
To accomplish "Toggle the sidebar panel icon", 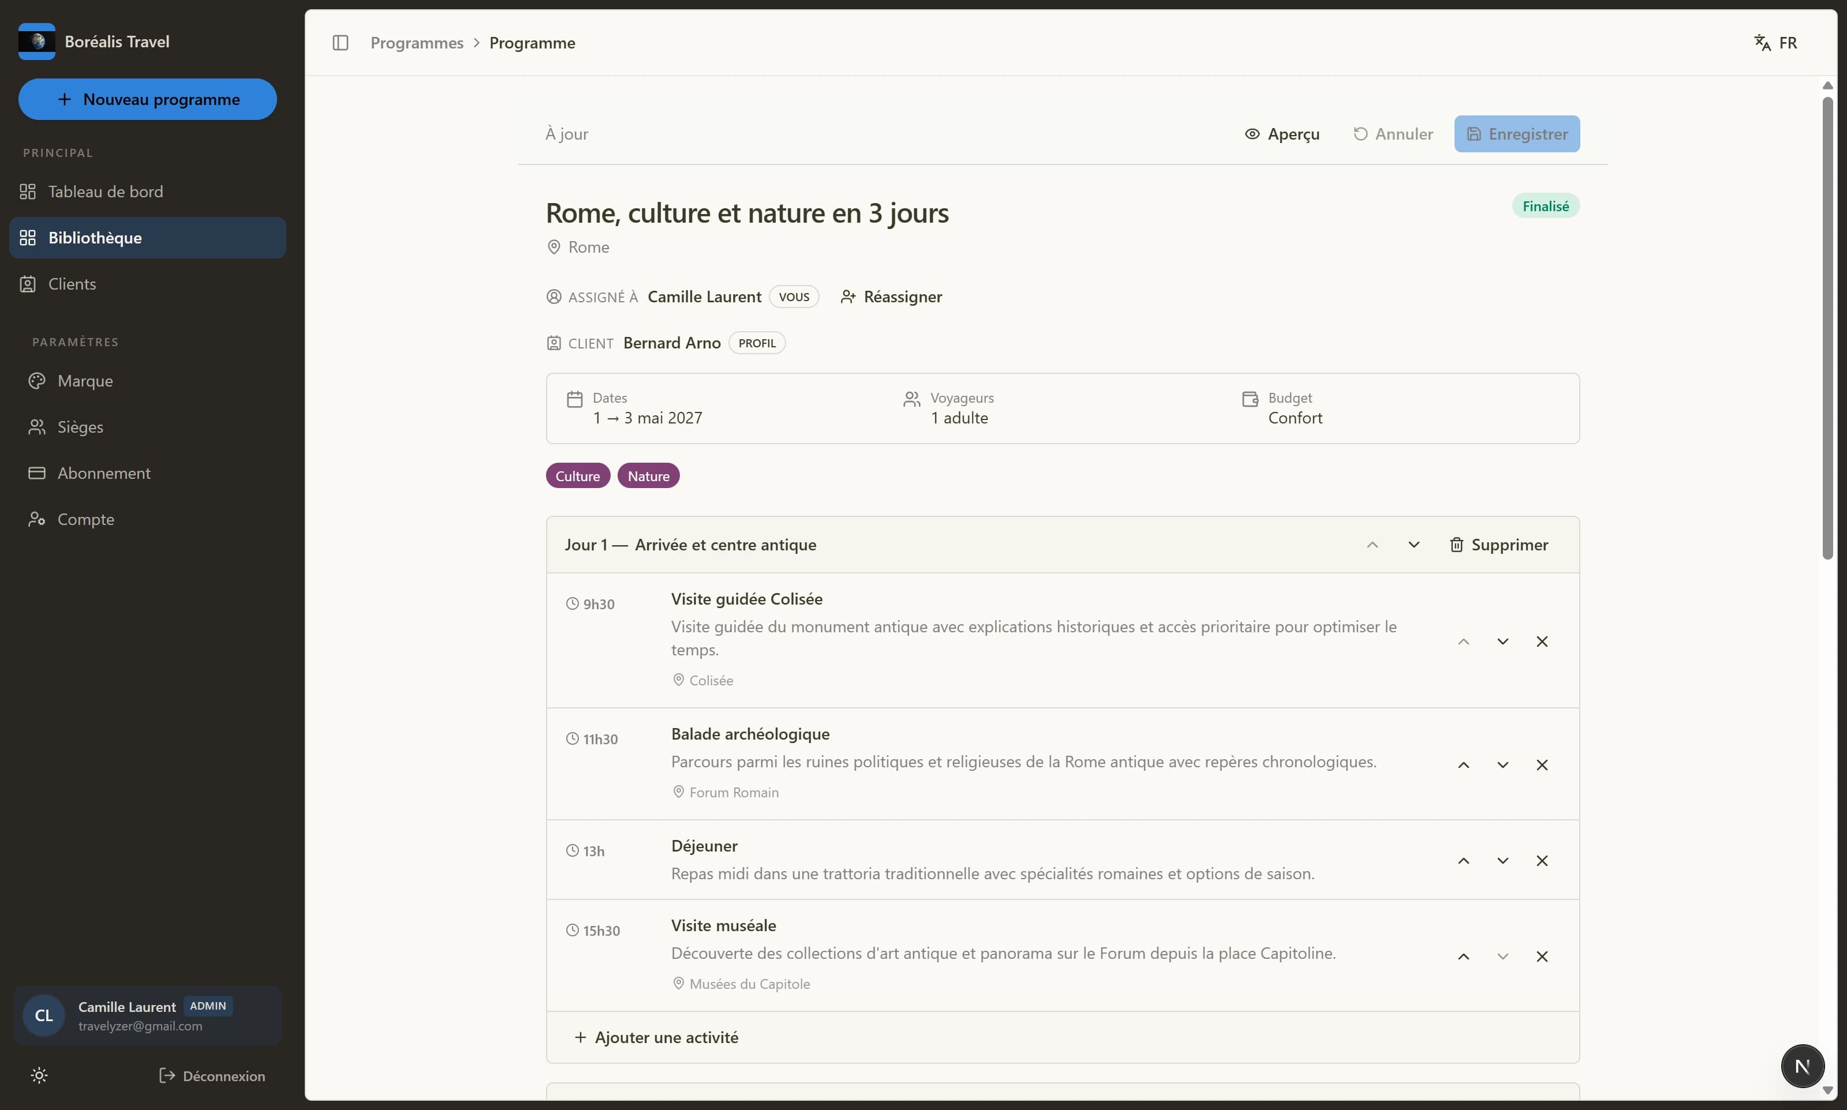I will pos(341,43).
